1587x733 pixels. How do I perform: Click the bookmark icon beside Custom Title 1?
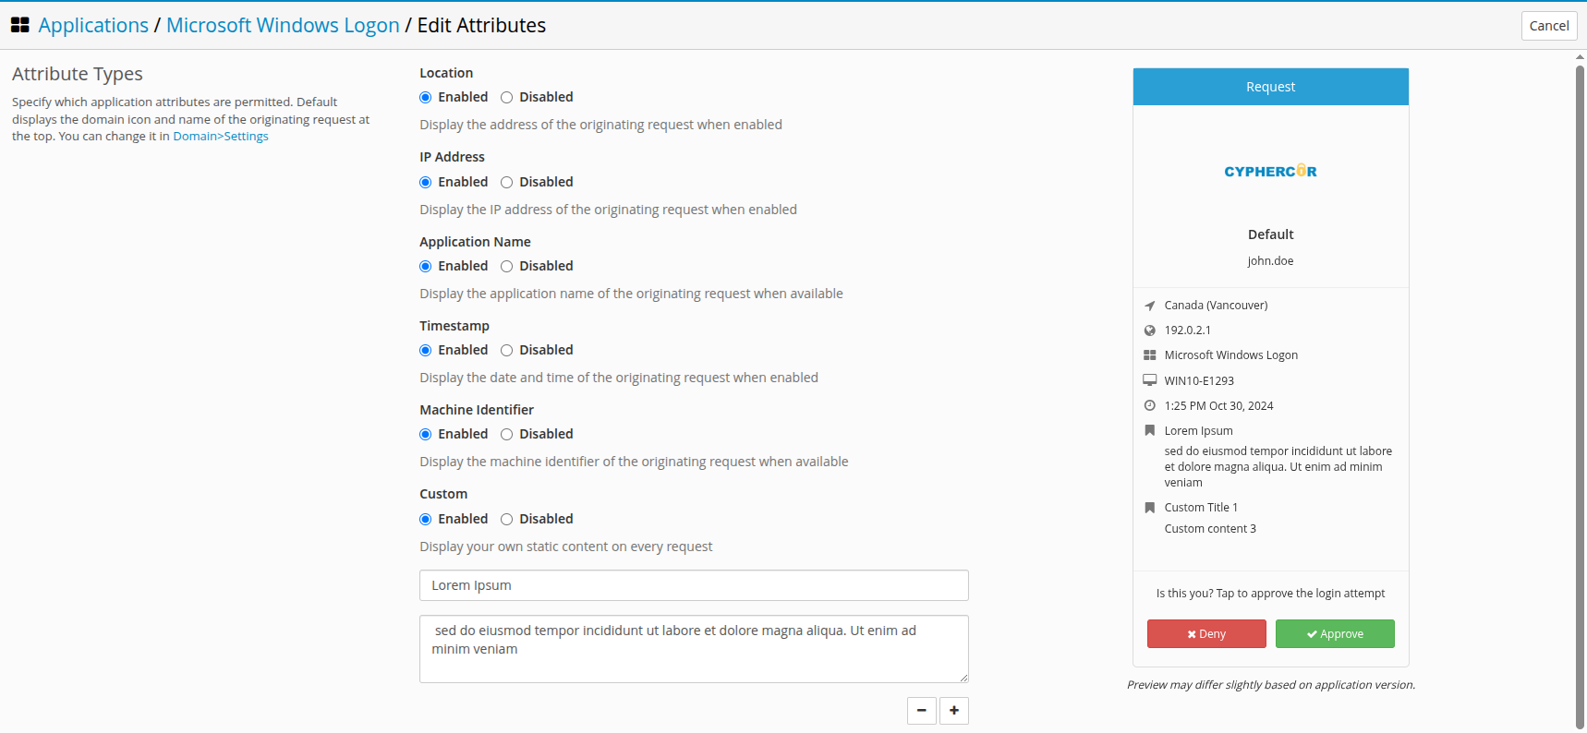coord(1150,508)
